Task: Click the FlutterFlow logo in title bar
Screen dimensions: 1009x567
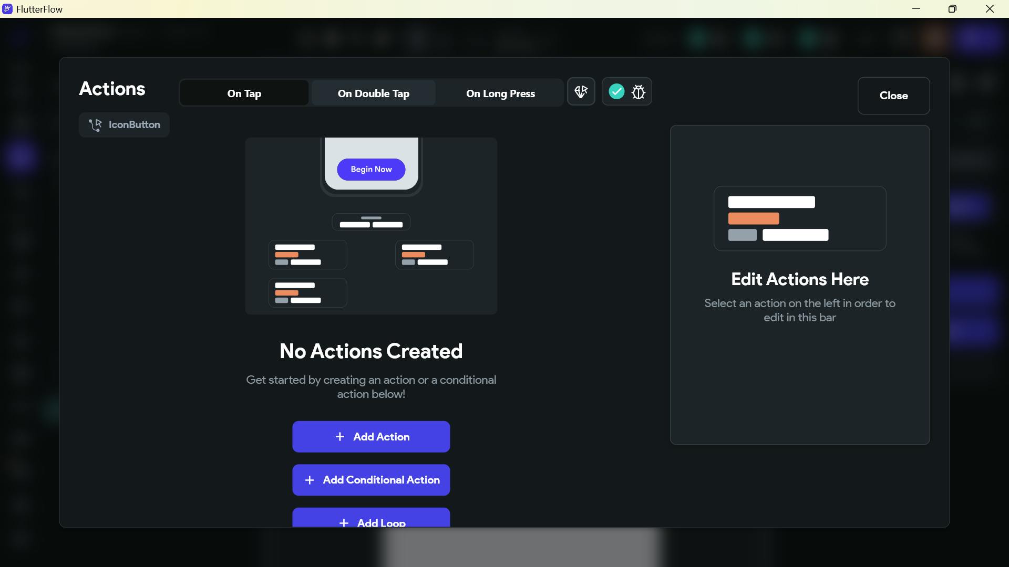Action: (x=7, y=9)
